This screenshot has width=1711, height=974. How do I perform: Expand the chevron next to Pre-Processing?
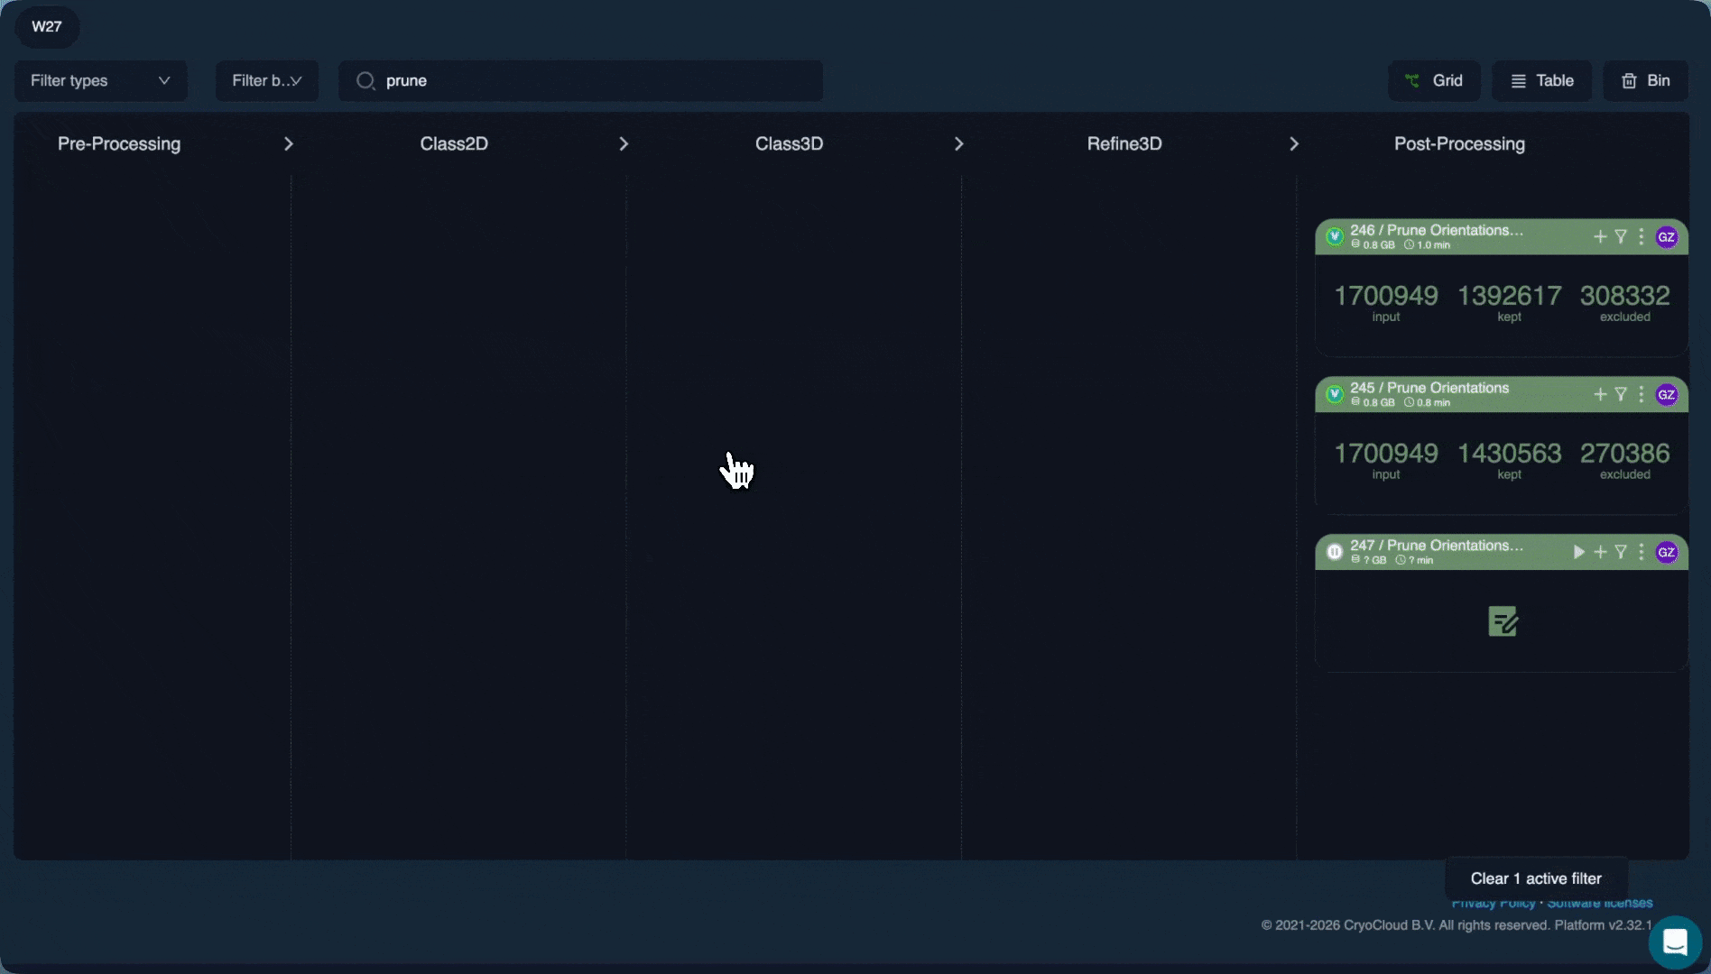[x=289, y=144]
